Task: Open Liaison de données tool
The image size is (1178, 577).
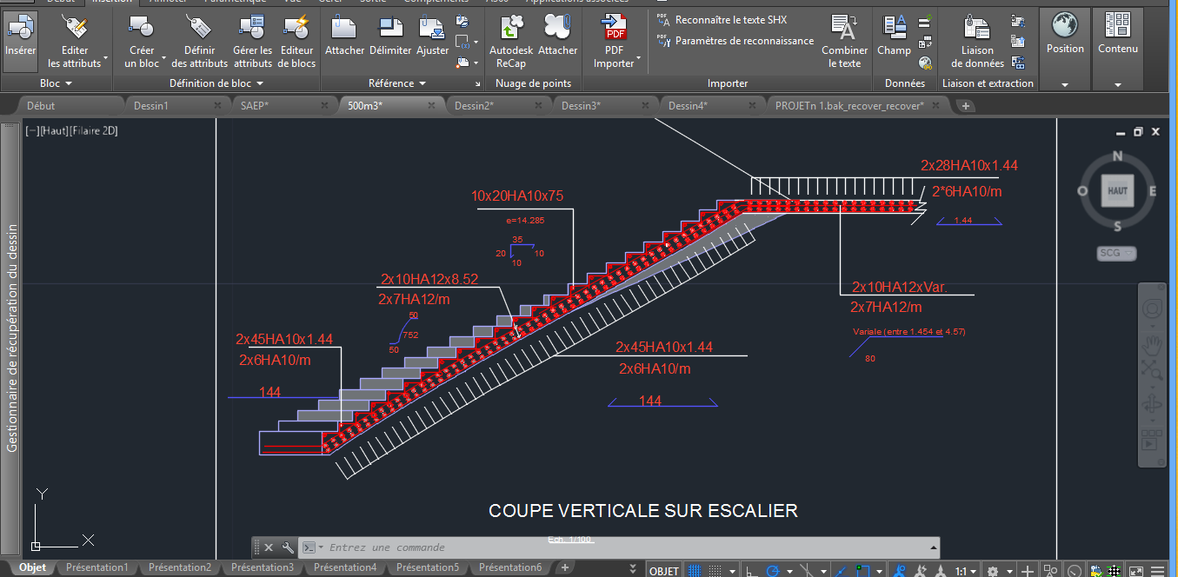Action: pyautogui.click(x=977, y=40)
